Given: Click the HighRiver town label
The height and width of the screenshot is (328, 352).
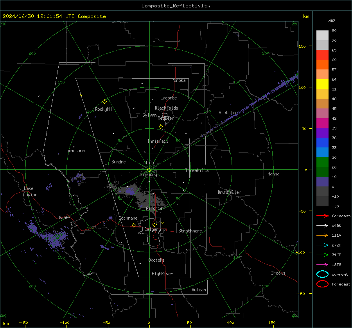Looking at the screenshot, I should coord(162,274).
